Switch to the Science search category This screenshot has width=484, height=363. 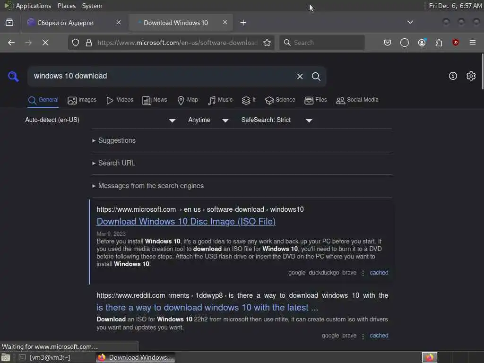[280, 100]
